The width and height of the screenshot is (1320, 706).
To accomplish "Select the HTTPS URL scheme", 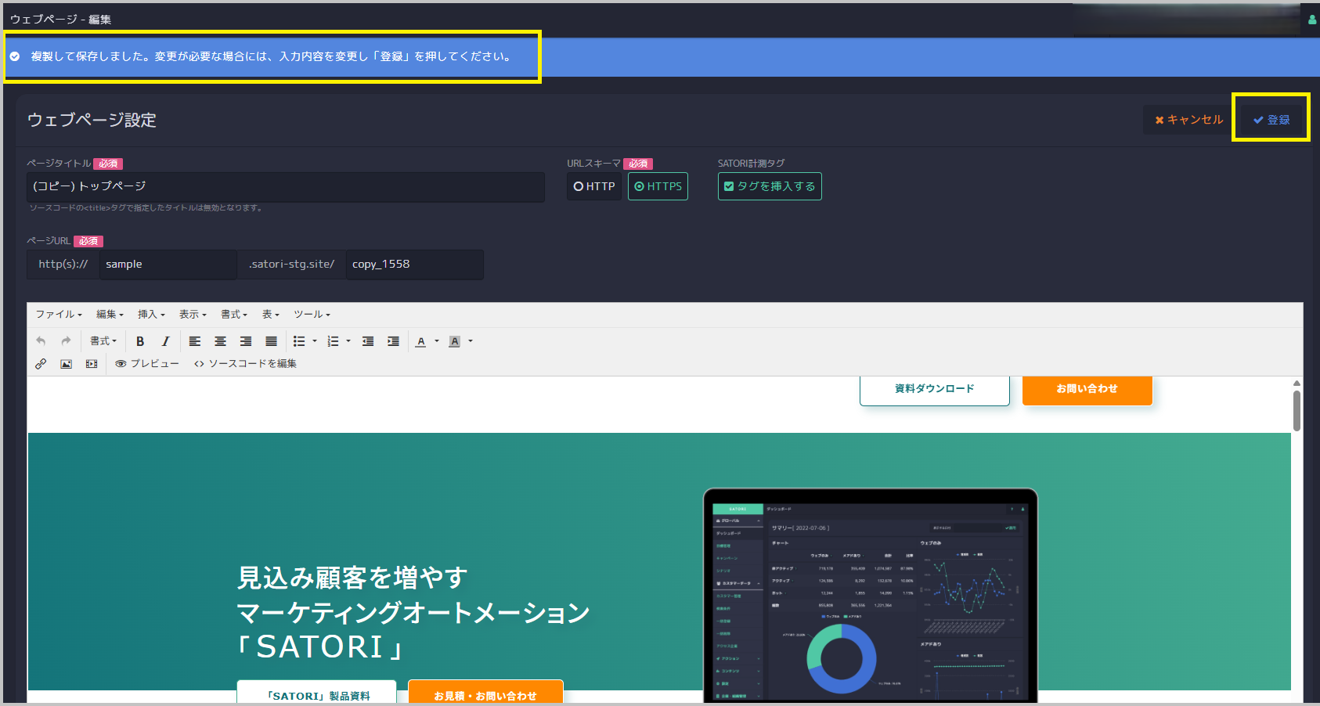I will (658, 186).
